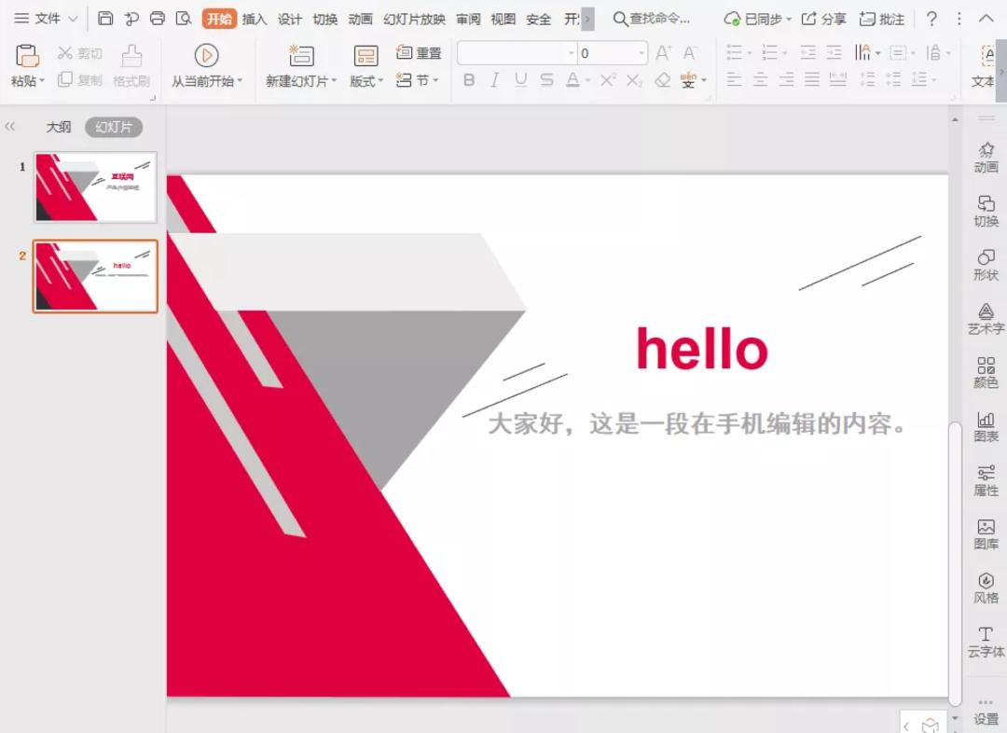This screenshot has width=1007, height=733.
Task: Open the 颜色 color side panel
Action: pos(986,372)
